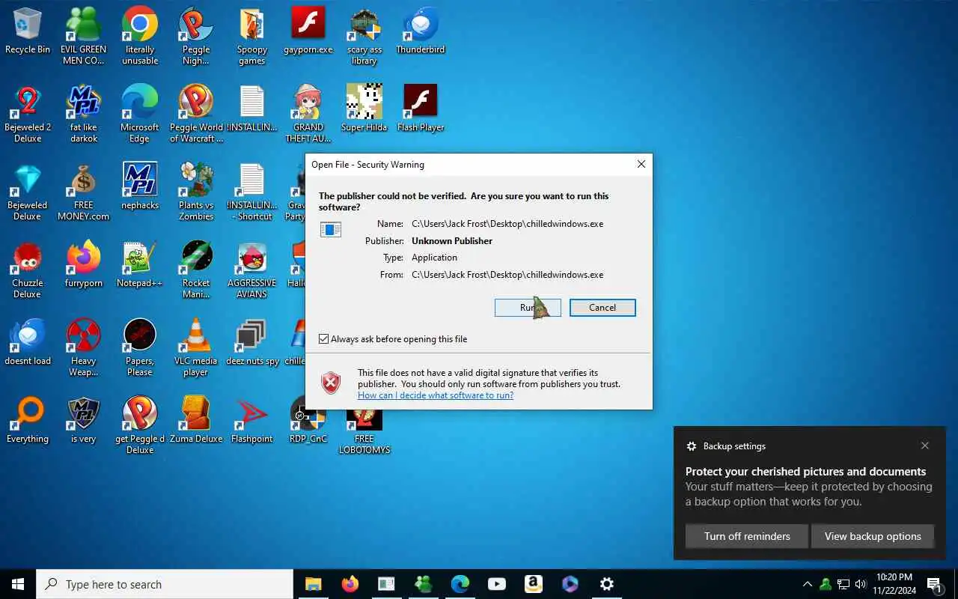Open the Action Center notifications icon

(x=934, y=584)
